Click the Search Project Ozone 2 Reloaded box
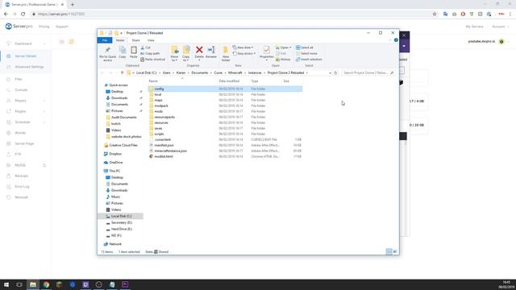Image resolution: width=516 pixels, height=290 pixels. [368, 72]
